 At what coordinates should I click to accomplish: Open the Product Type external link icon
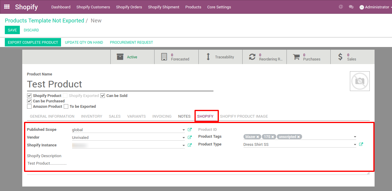coord(361,144)
